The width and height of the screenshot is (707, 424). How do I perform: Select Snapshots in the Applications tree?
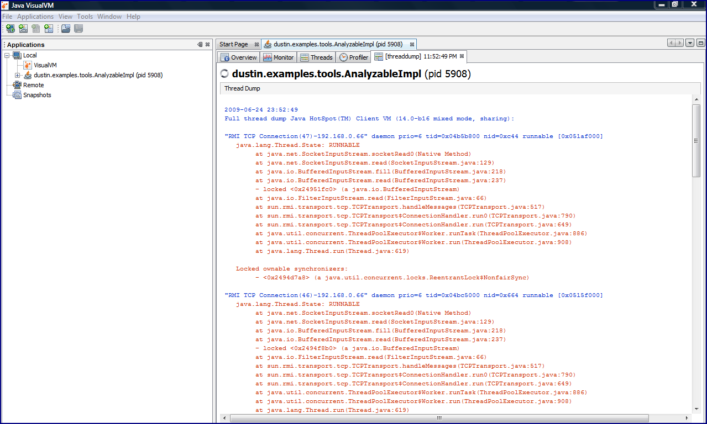37,95
